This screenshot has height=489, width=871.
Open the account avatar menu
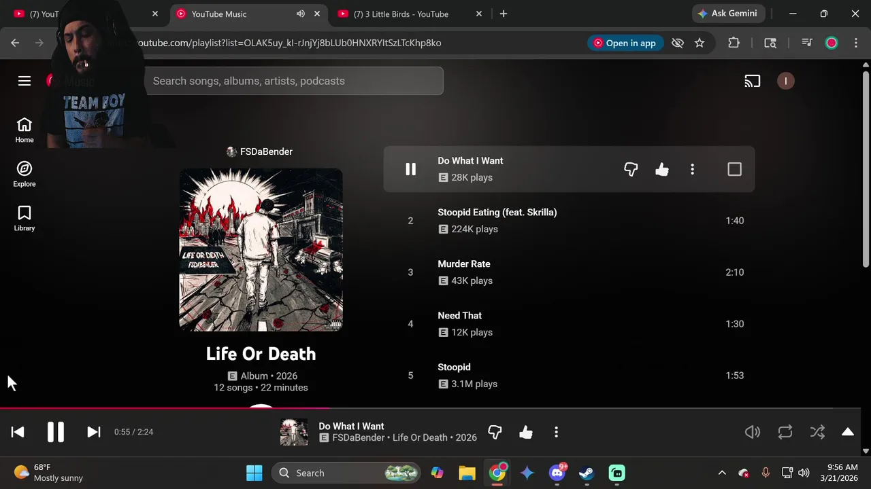[785, 81]
